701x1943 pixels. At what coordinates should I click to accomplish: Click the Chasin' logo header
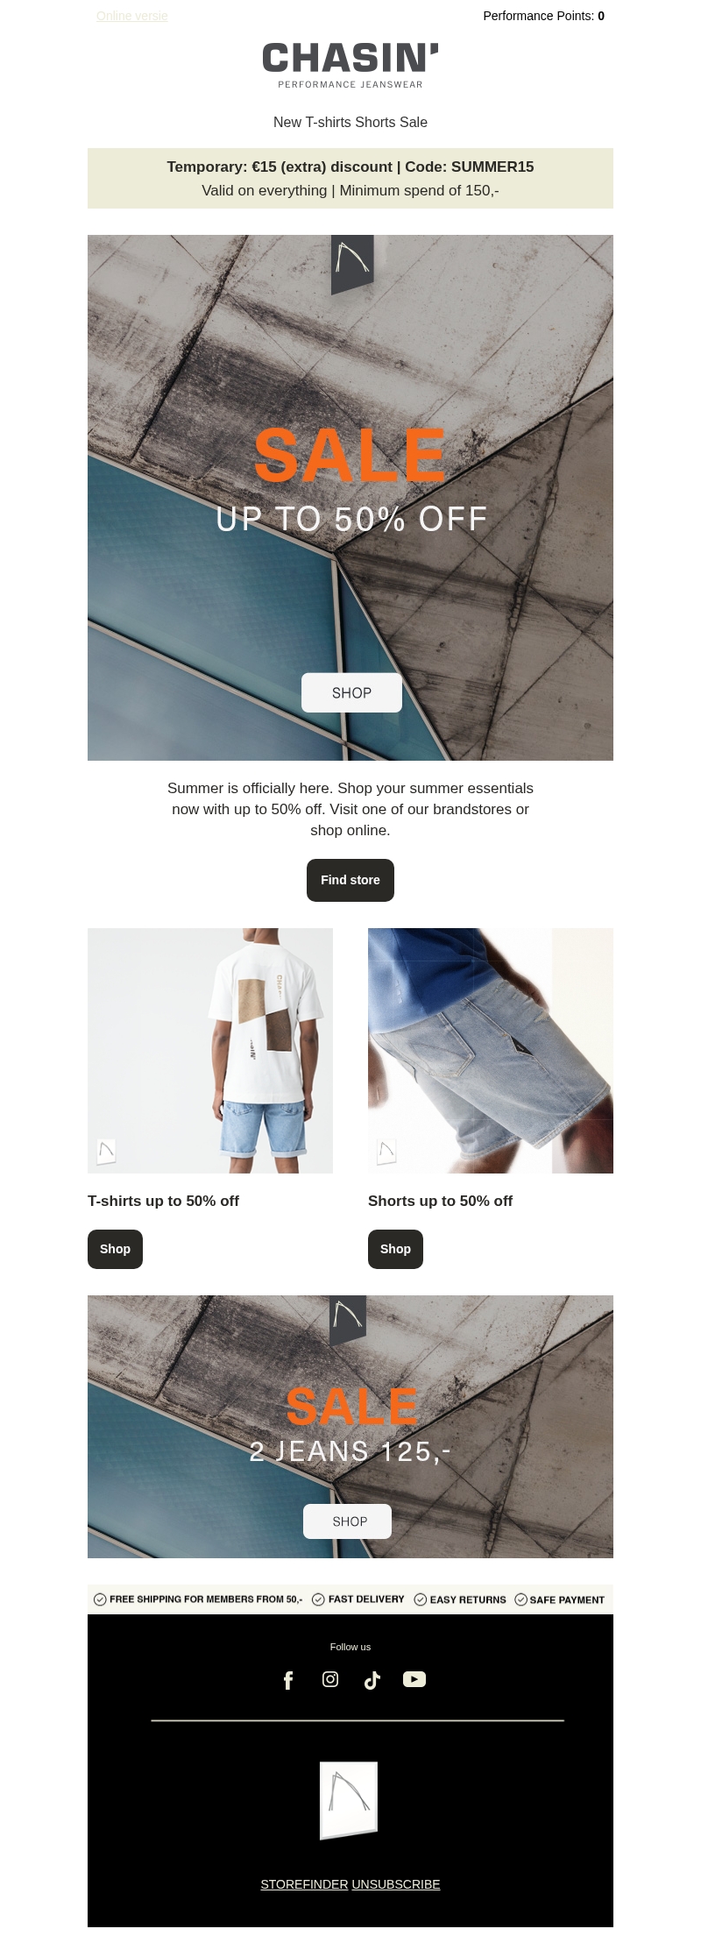coord(350,65)
